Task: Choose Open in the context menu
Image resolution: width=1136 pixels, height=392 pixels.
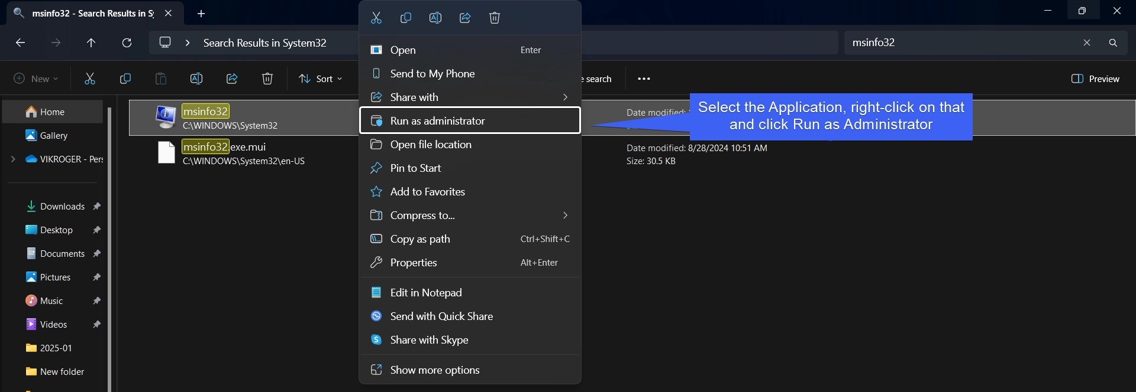Action: pos(470,50)
